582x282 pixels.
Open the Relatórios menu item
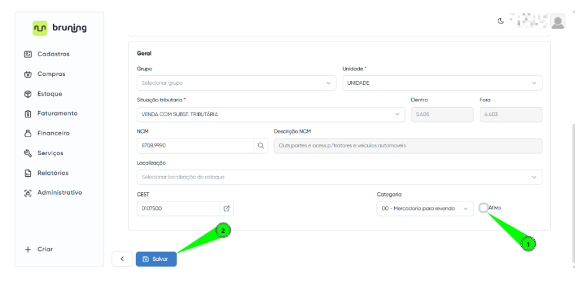(x=52, y=173)
